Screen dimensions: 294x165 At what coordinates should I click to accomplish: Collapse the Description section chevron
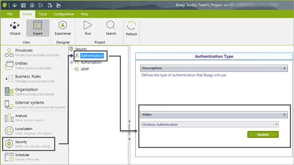pos(284,68)
